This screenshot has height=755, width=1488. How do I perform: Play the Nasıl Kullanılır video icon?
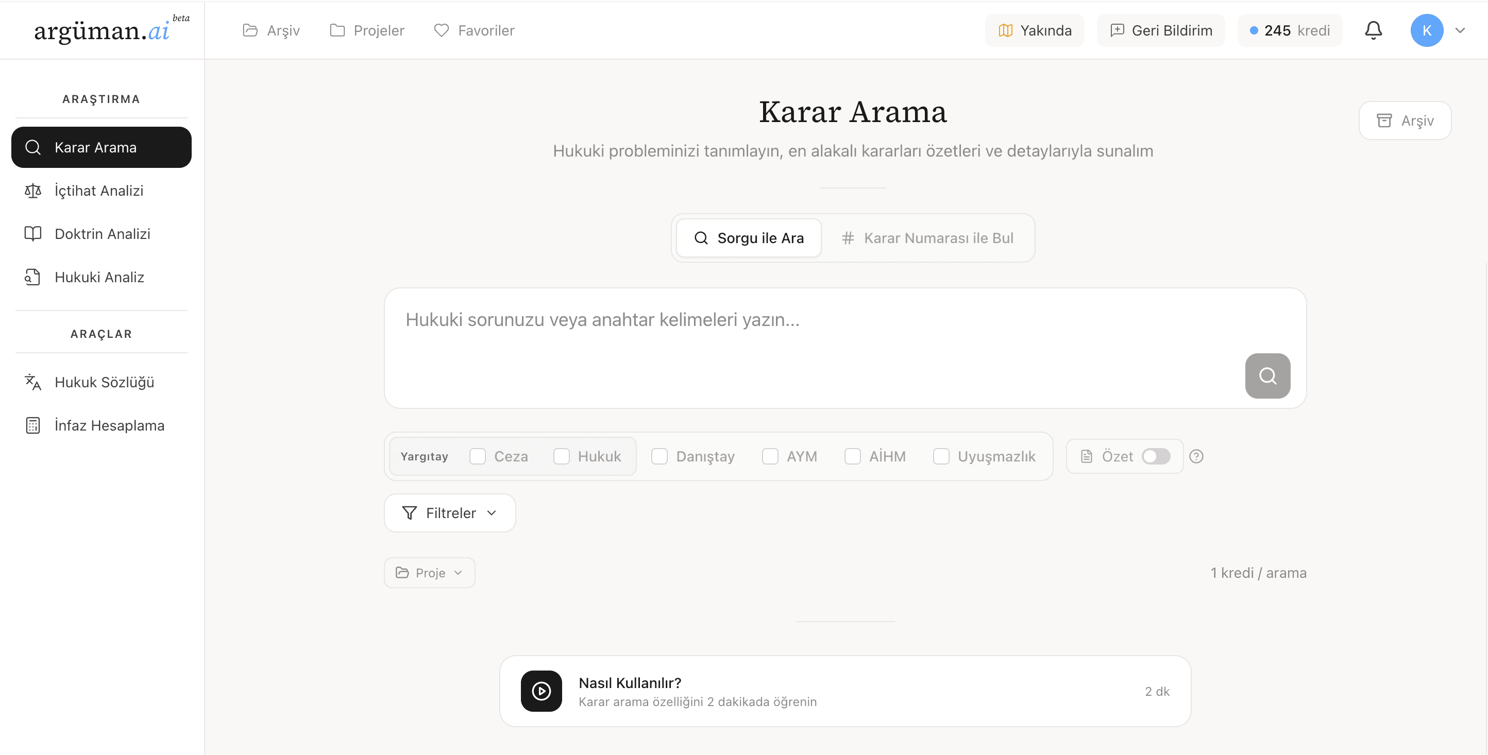(541, 691)
